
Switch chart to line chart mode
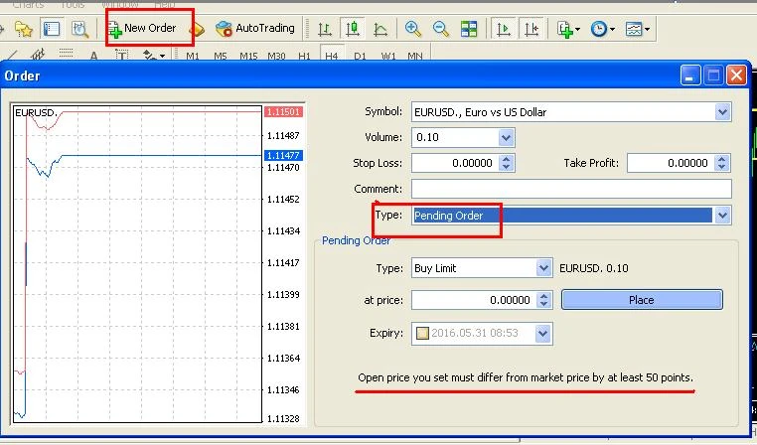tap(379, 30)
